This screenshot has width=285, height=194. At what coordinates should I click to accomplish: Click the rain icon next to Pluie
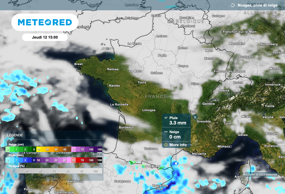pyautogui.click(x=166, y=118)
